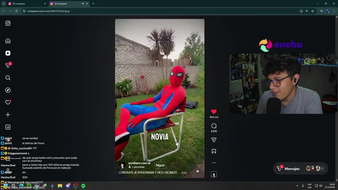Open Notifications heart in sidebar
This screenshot has width=338, height=190.
8,102
